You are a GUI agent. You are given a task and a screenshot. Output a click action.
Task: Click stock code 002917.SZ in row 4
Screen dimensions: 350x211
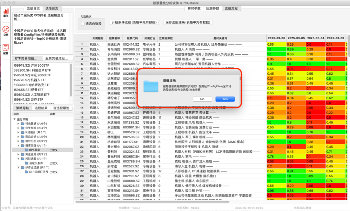pyautogui.click(x=132, y=59)
